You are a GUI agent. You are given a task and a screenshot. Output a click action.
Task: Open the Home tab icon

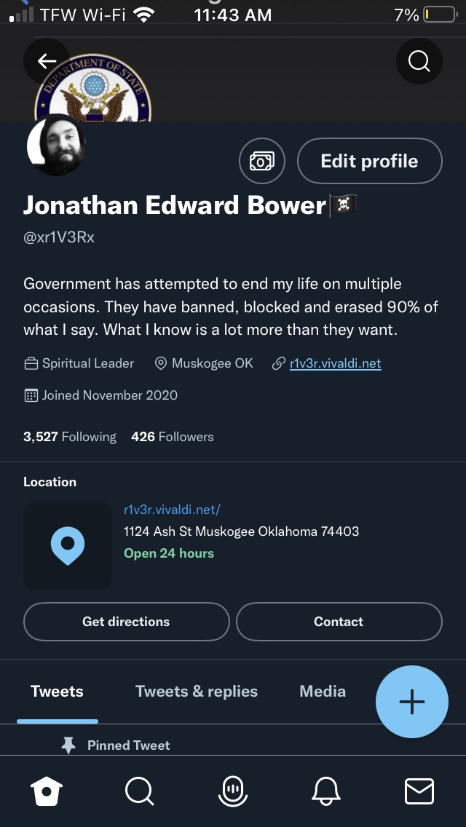point(47,791)
